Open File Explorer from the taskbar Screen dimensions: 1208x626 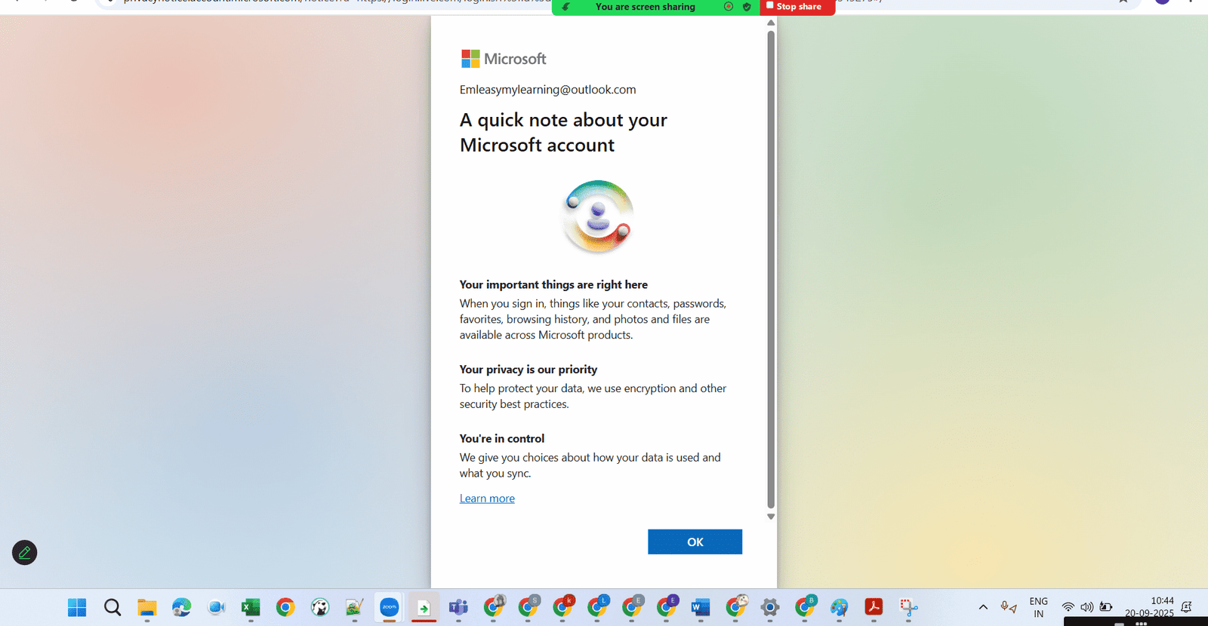(x=146, y=607)
